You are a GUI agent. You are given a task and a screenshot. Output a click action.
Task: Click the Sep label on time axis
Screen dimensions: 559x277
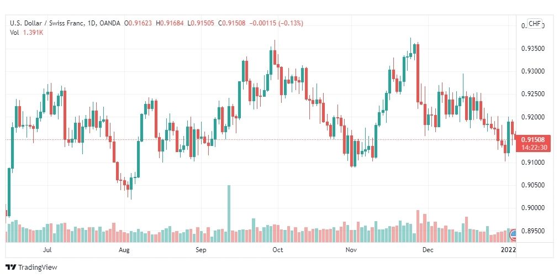(x=201, y=250)
